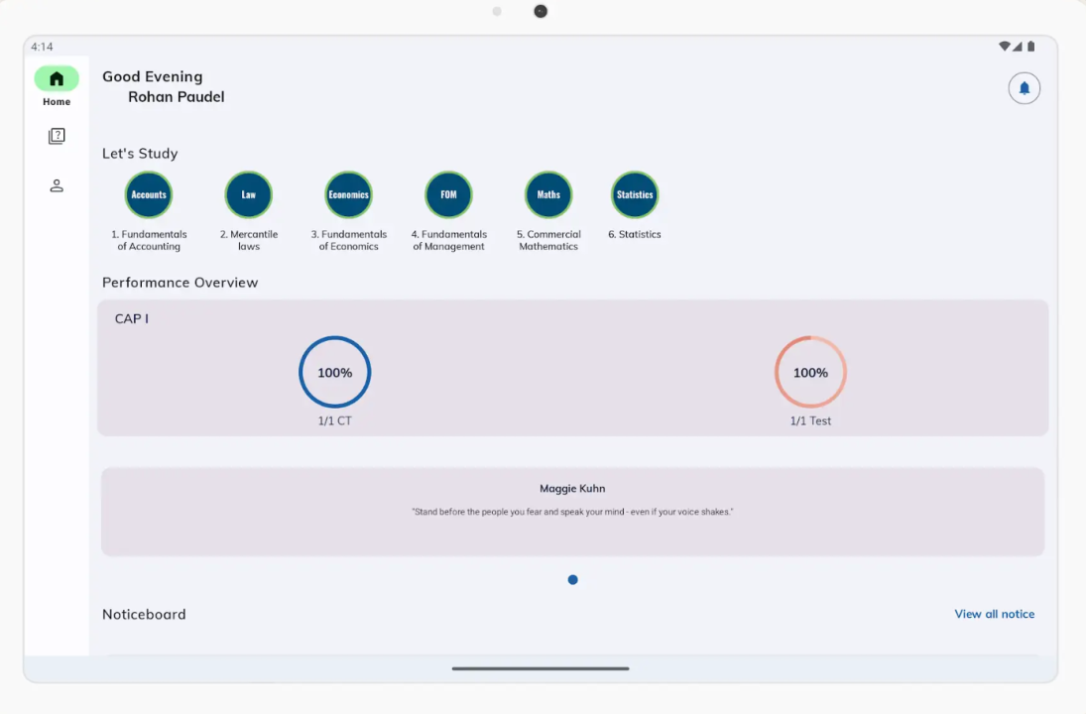Select the Home label in sidebar
The image size is (1086, 714).
tap(57, 102)
